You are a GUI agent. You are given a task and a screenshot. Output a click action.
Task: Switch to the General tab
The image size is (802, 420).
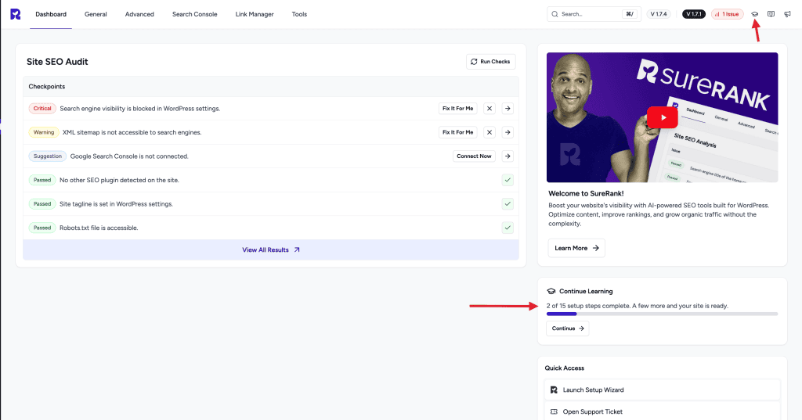[96, 14]
